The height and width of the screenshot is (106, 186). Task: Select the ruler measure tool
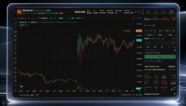pyautogui.click(x=15, y=58)
